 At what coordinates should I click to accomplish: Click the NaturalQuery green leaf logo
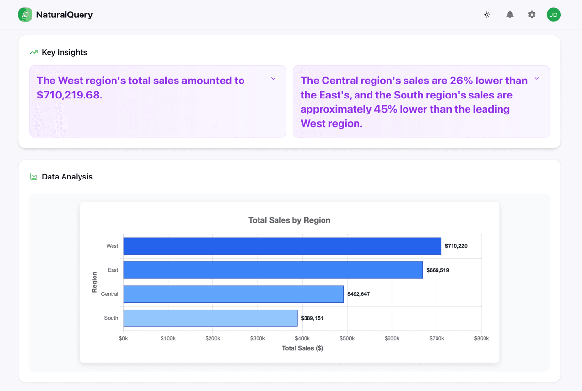25,15
